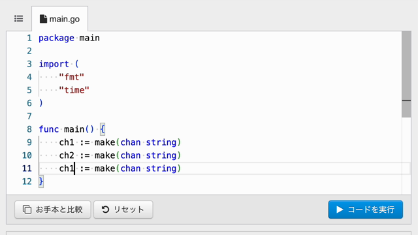Image resolution: width=418 pixels, height=235 pixels.
Task: Place cursor on ch2 variable line
Action: (x=120, y=155)
